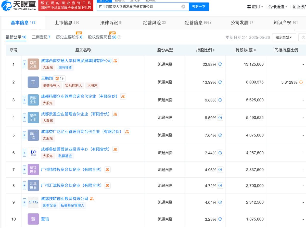This screenshot has width=306, height=228.
Task: Switch to 知识产权 tab
Action: (286, 22)
